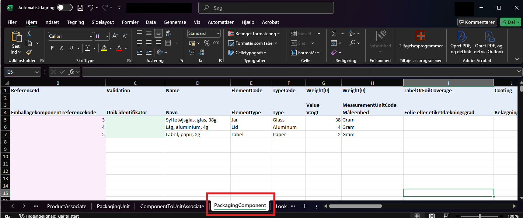
Task: Add a new sheet with plus button
Action: [304, 206]
